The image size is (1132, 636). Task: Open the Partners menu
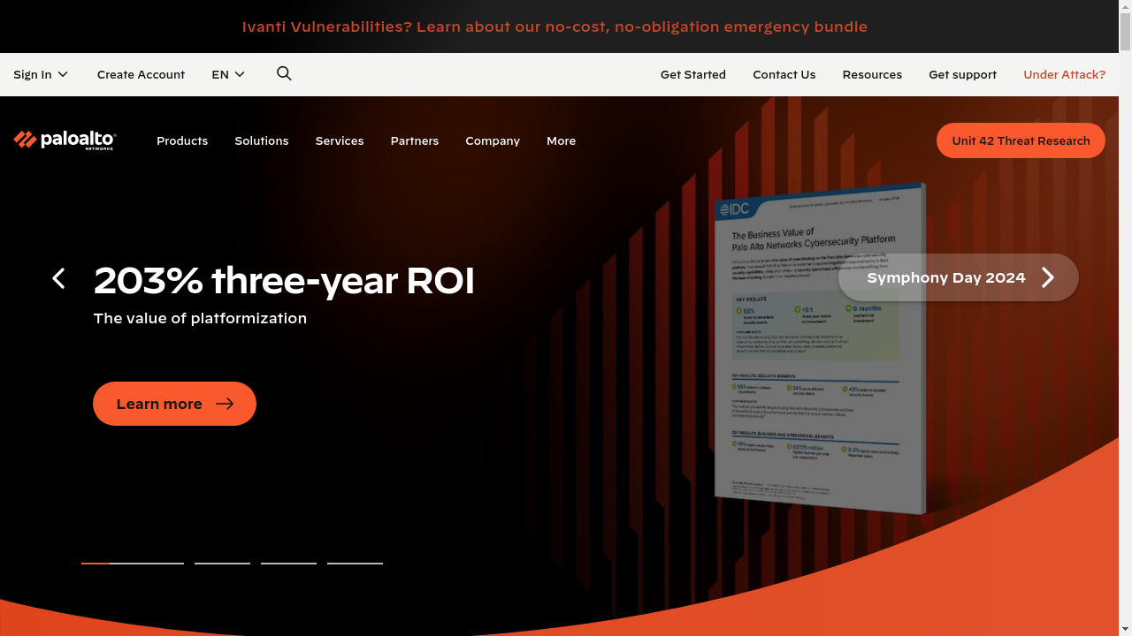click(x=415, y=140)
